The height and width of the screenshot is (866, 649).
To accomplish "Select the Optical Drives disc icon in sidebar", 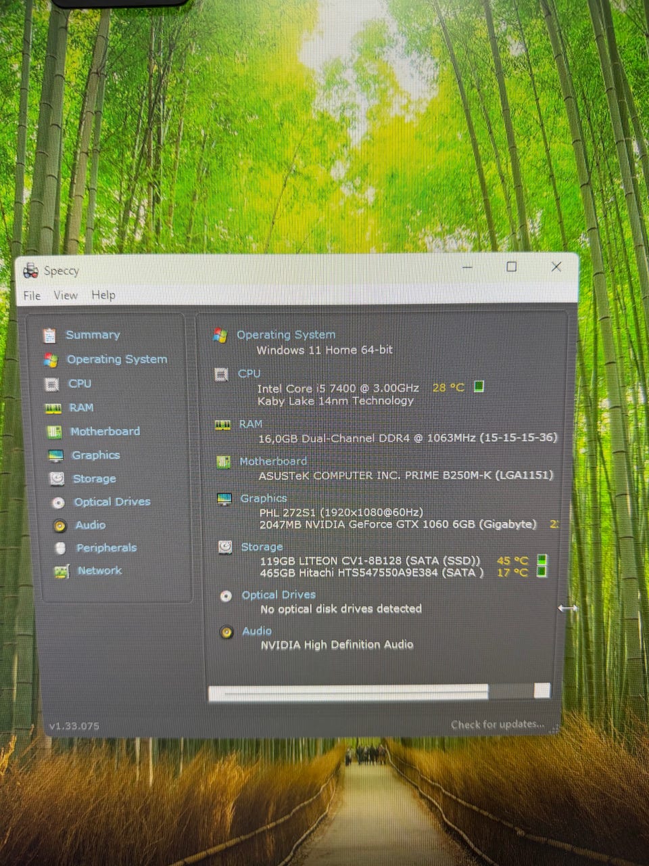I will [x=58, y=503].
